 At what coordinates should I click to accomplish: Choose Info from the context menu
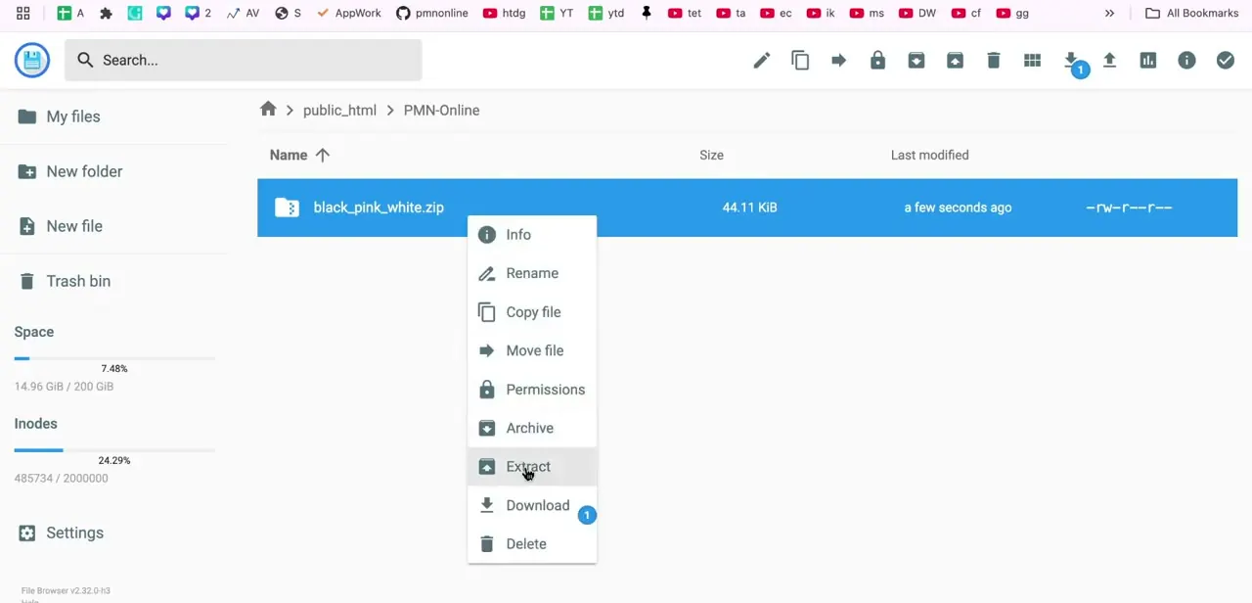(x=532, y=235)
